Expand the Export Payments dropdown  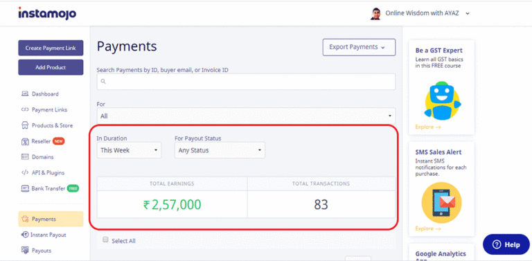click(x=359, y=47)
